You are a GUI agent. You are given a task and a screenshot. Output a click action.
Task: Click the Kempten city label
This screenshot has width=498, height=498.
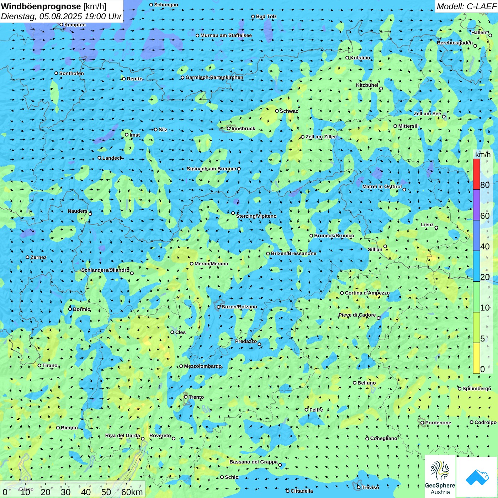pos(75,25)
